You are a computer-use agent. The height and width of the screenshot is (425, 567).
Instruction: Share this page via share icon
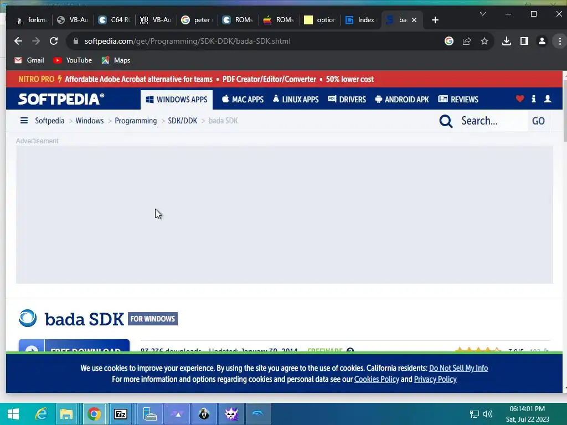(x=466, y=41)
